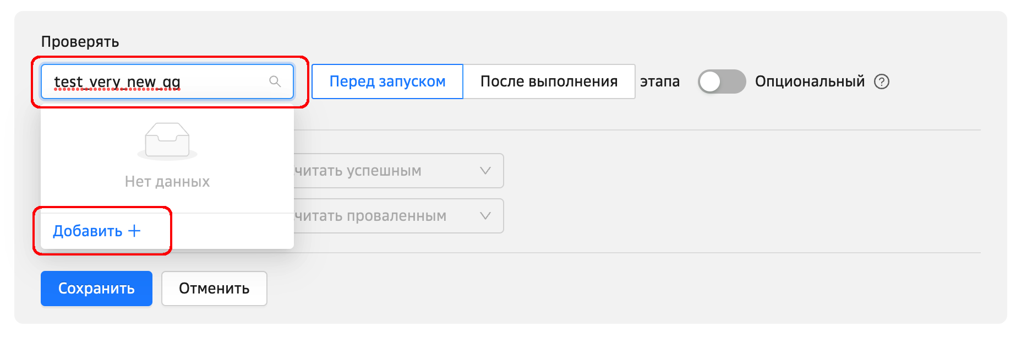Select the 'Перед запуском' option
This screenshot has width=1027, height=337.
click(387, 81)
